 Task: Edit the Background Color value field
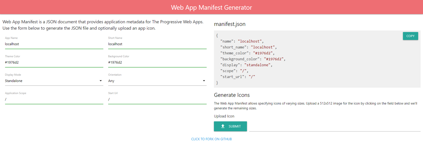pyautogui.click(x=157, y=62)
